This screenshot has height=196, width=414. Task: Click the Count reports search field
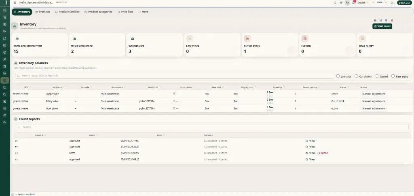pyautogui.click(x=212, y=127)
